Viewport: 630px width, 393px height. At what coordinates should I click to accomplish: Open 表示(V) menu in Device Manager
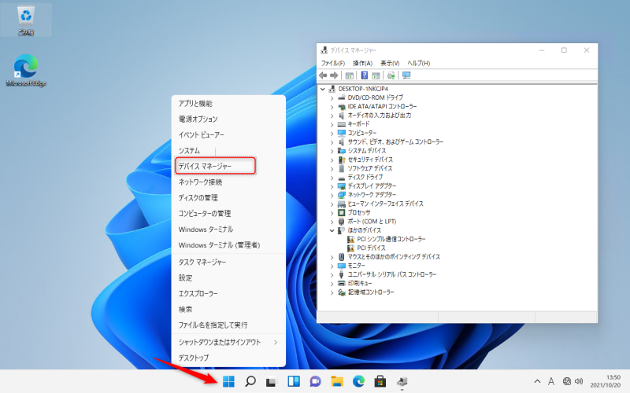tap(390, 63)
